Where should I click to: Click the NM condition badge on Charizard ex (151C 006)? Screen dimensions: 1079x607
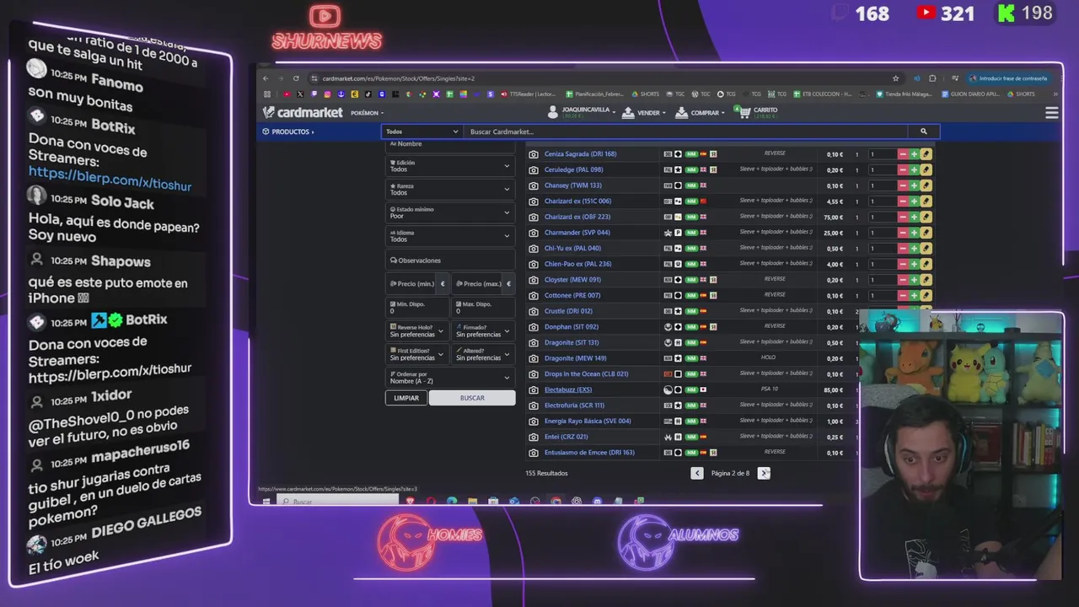[691, 201]
